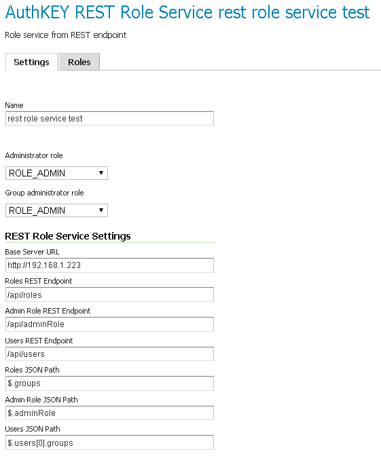Click the REST Role Service Settings heading
The image size is (381, 456).
point(68,236)
